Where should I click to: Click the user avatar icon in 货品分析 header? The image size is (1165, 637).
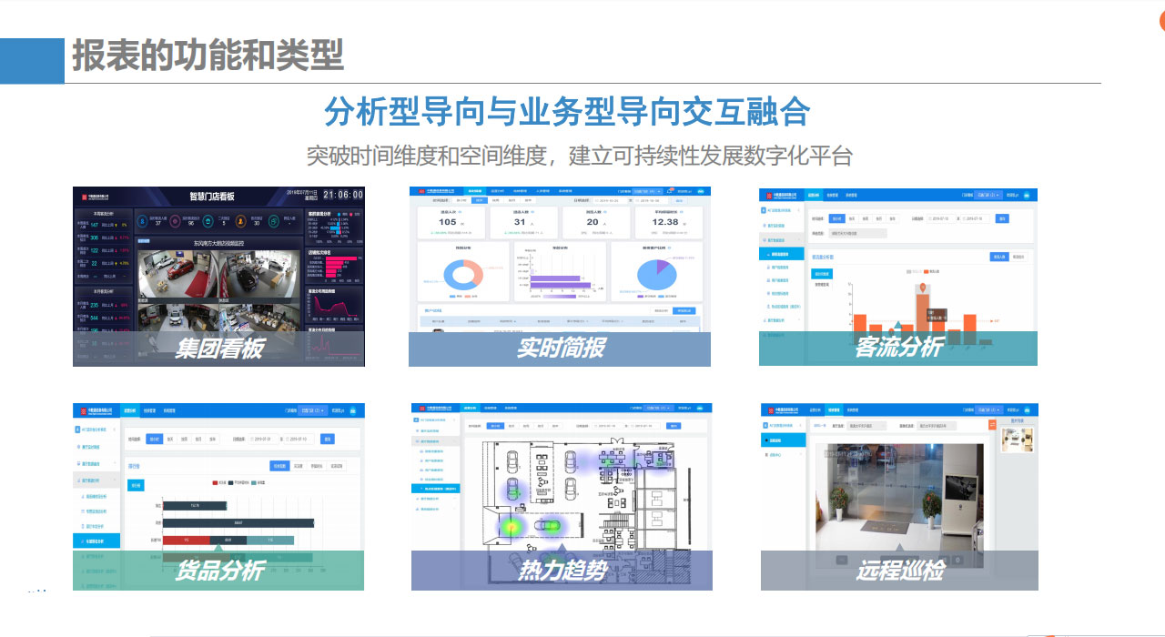click(x=352, y=410)
